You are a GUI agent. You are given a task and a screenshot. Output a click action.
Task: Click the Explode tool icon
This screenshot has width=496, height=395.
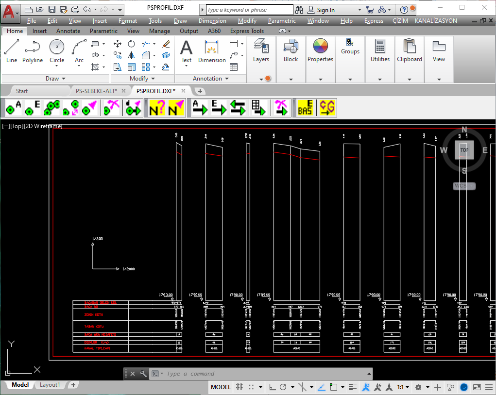point(166,56)
